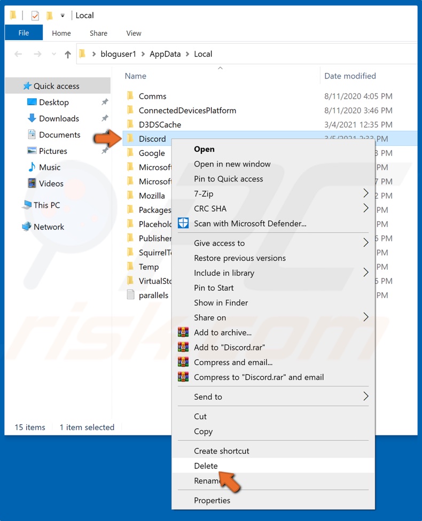The width and height of the screenshot is (422, 521).
Task: Click the New folder icon in title bar
Action: pyautogui.click(x=49, y=15)
